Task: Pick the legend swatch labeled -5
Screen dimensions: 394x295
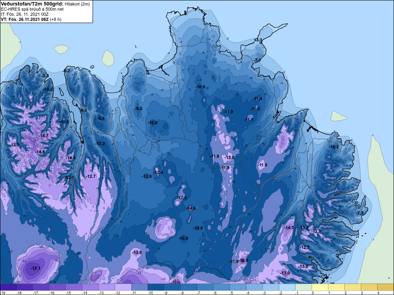Action: (238, 287)
